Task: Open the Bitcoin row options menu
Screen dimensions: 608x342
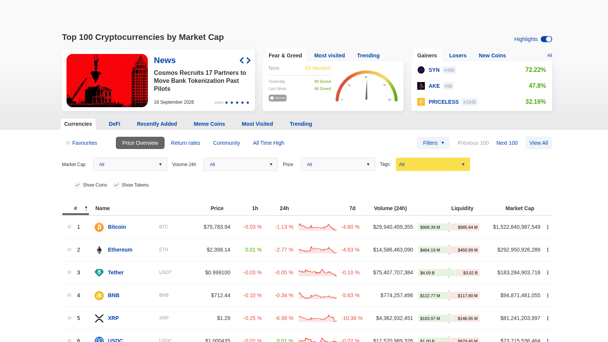Action: coord(548,227)
